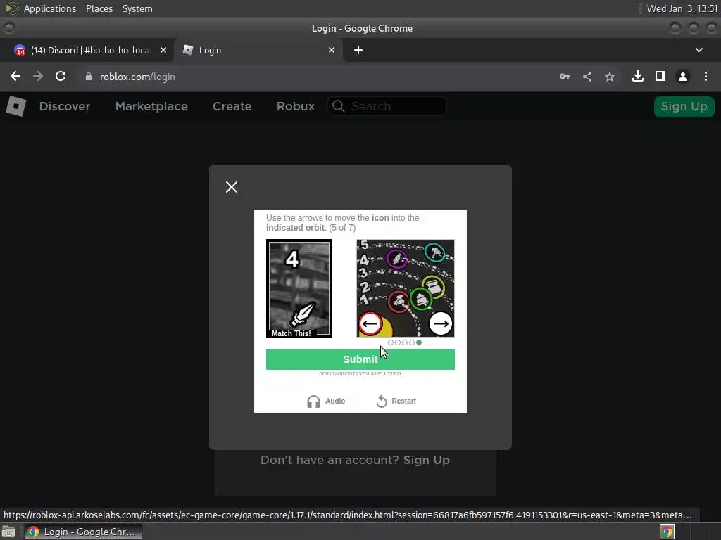Image resolution: width=721 pixels, height=540 pixels.
Task: Go forward in the browser
Action: (38, 76)
